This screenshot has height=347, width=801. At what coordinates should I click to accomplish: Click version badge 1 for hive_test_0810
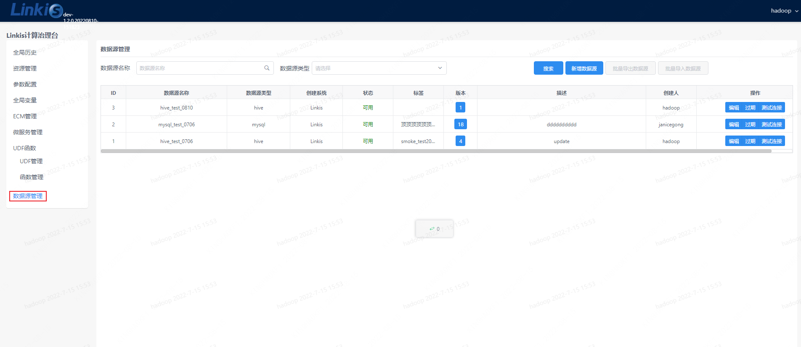click(460, 108)
